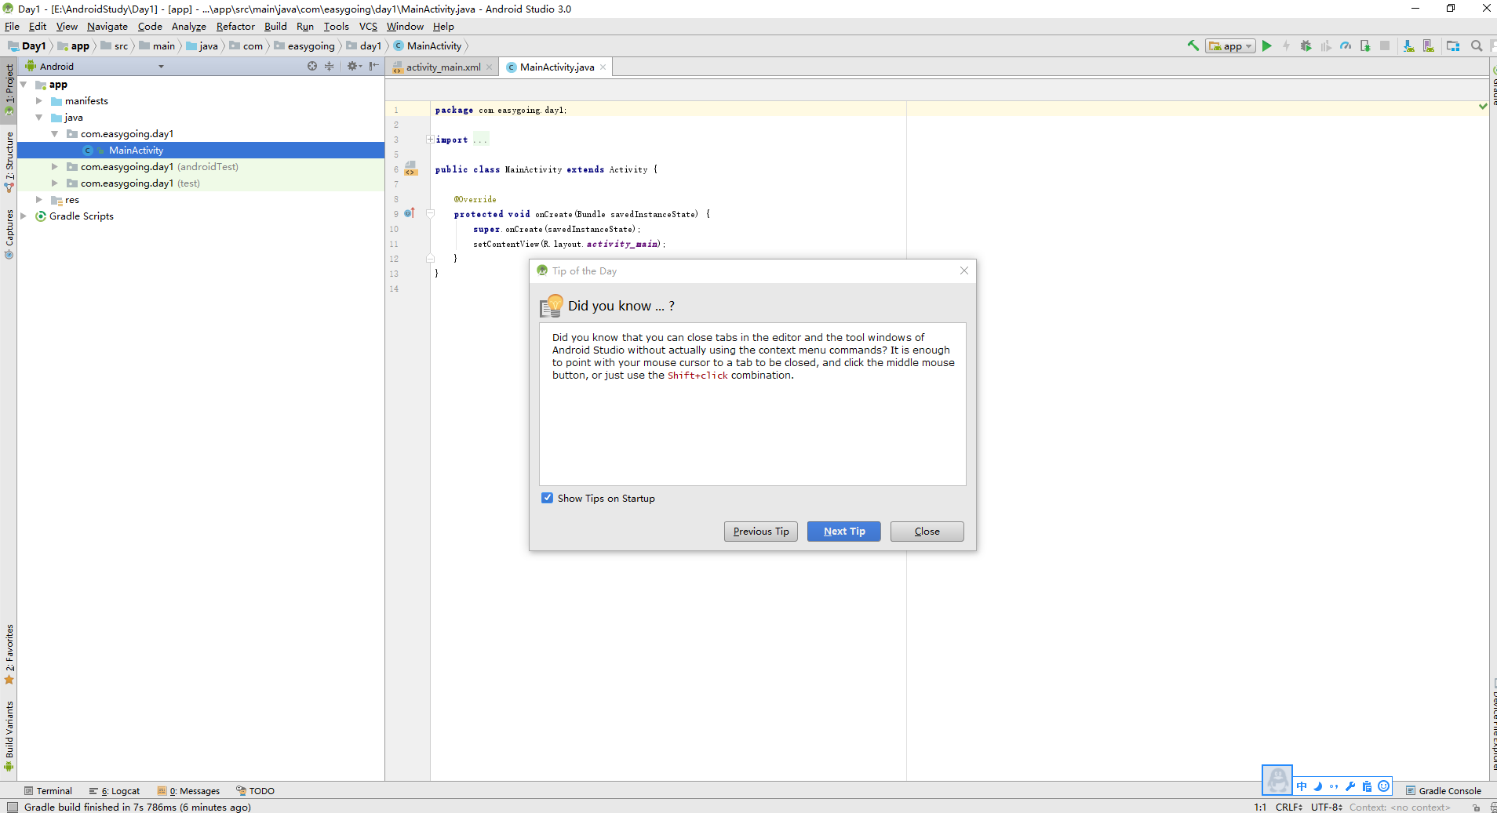The height and width of the screenshot is (813, 1497).
Task: Attach debugger to Android process icon
Action: coord(1365,45)
